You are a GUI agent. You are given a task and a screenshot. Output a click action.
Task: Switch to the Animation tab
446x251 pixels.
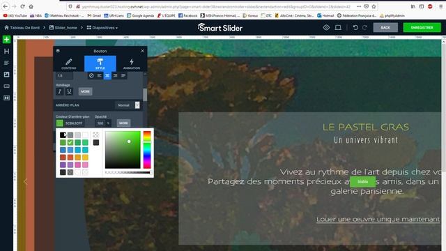point(132,63)
